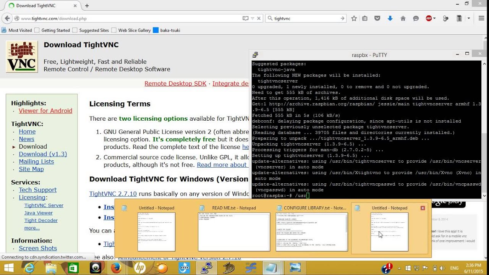The width and height of the screenshot is (489, 275).
Task: Close the highlighted Untitled Notepad preview
Action: pos(423,208)
